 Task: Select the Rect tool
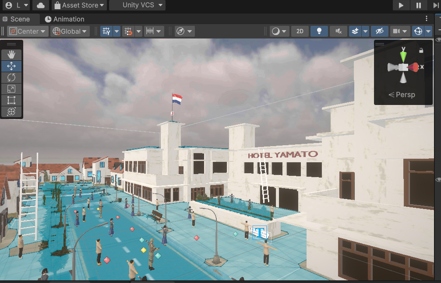(11, 100)
